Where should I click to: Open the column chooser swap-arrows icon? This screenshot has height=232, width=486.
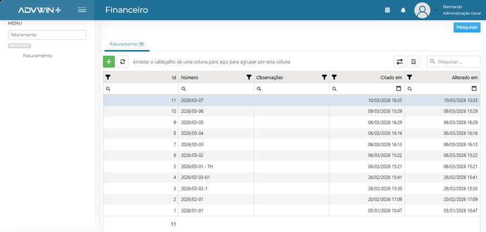pos(400,62)
